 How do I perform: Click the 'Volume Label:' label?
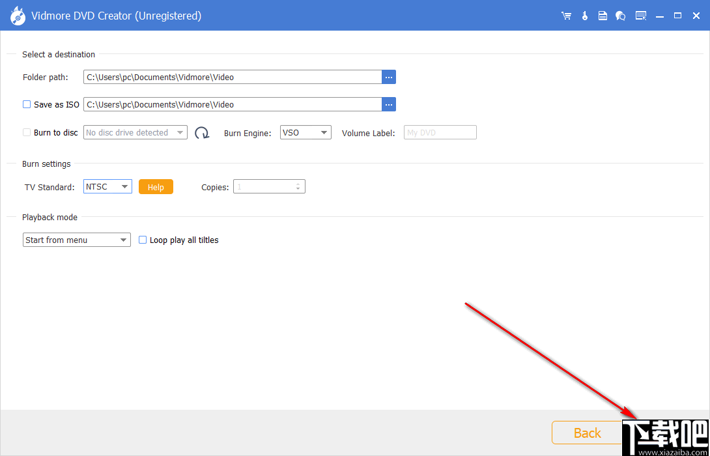[369, 133]
